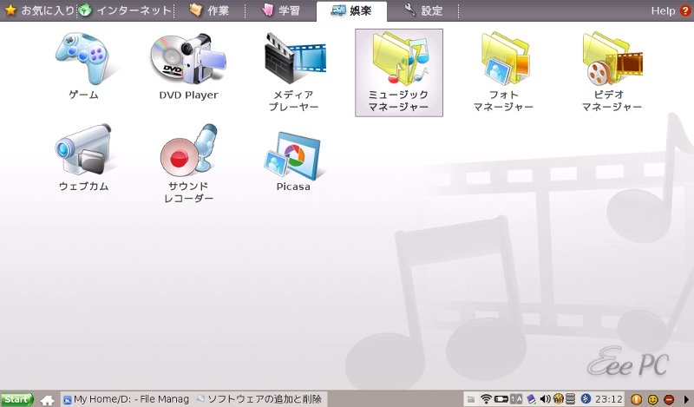This screenshot has height=407, width=694.
Task: Open ミュージックマネージャー music manager
Action: [x=399, y=73]
